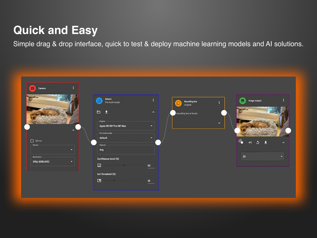The width and height of the screenshot is (317, 238).
Task: Click the Detect node output port
Action: [158, 142]
